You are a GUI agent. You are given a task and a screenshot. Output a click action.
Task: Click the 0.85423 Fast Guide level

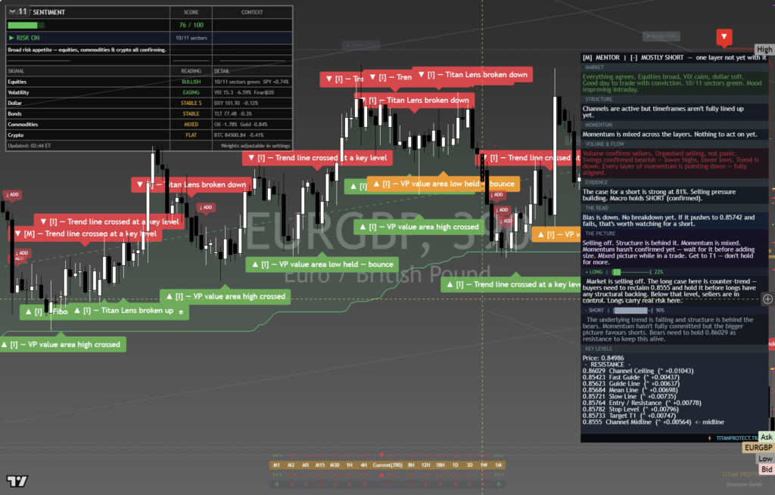(630, 377)
